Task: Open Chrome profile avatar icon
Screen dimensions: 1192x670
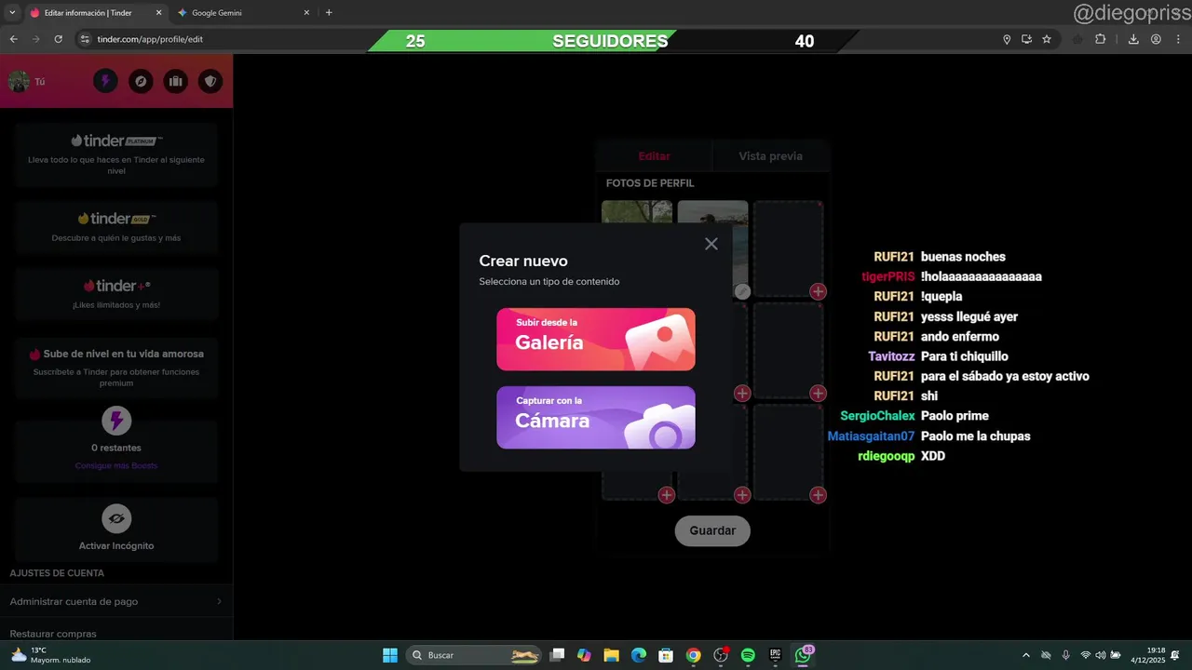Action: click(1156, 39)
